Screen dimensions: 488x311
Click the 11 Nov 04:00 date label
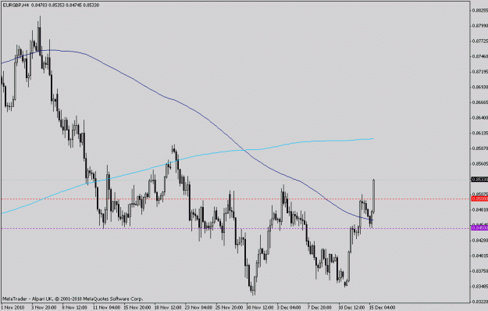106,308
